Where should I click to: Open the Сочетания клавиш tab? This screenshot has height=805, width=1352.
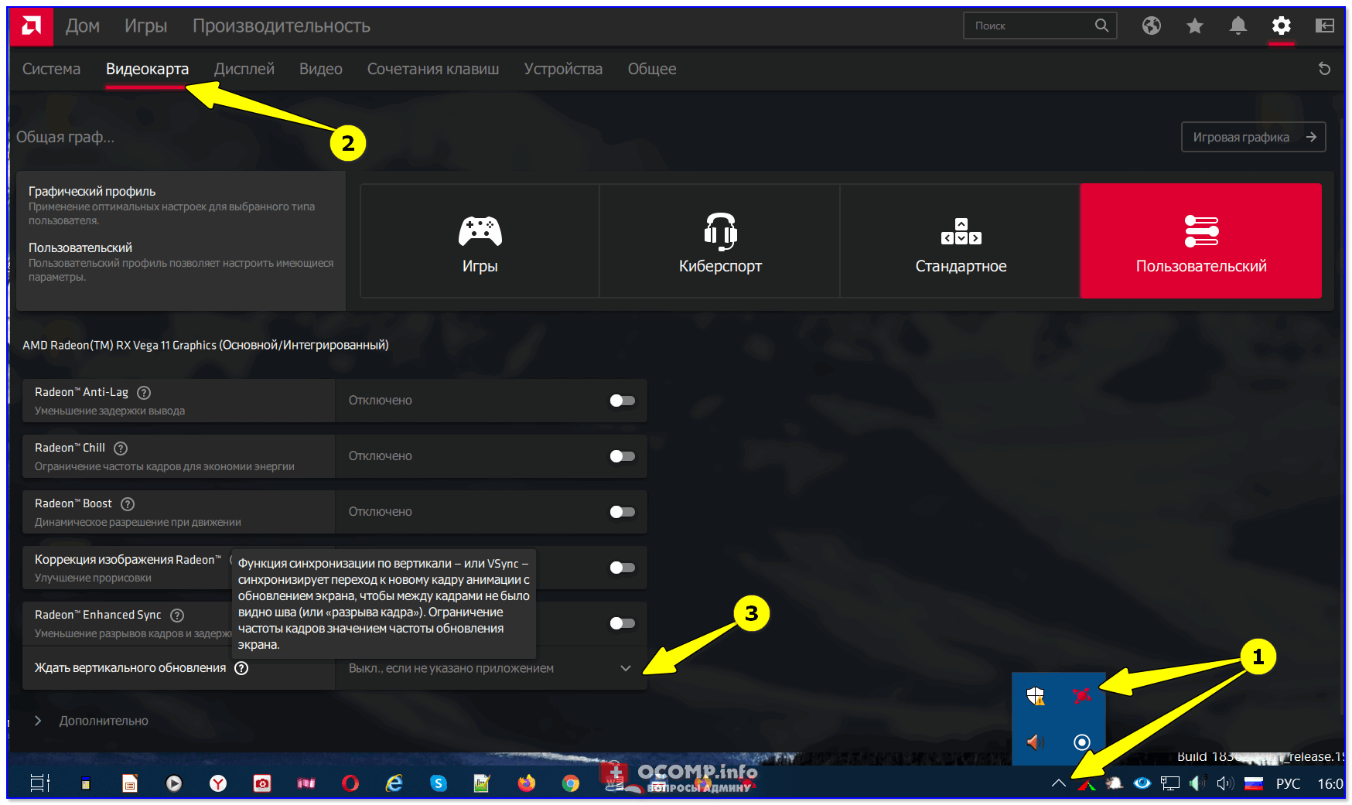click(x=432, y=69)
